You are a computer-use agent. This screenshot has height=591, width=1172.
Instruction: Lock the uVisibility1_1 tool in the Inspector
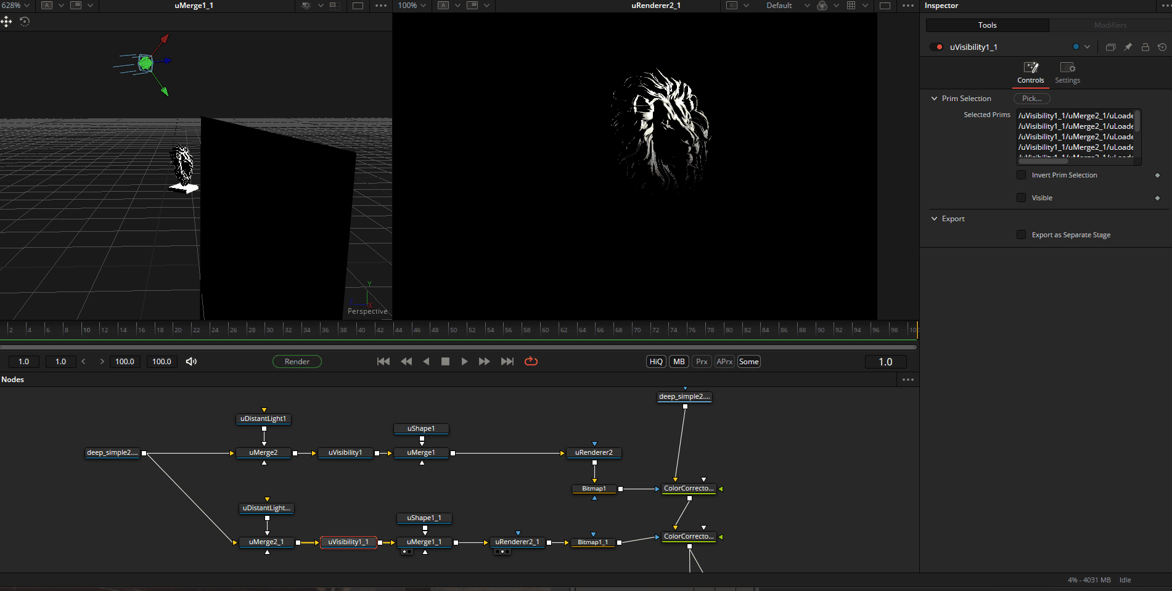point(1145,47)
